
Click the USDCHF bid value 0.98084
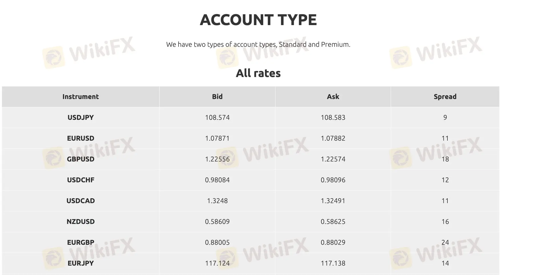(217, 180)
